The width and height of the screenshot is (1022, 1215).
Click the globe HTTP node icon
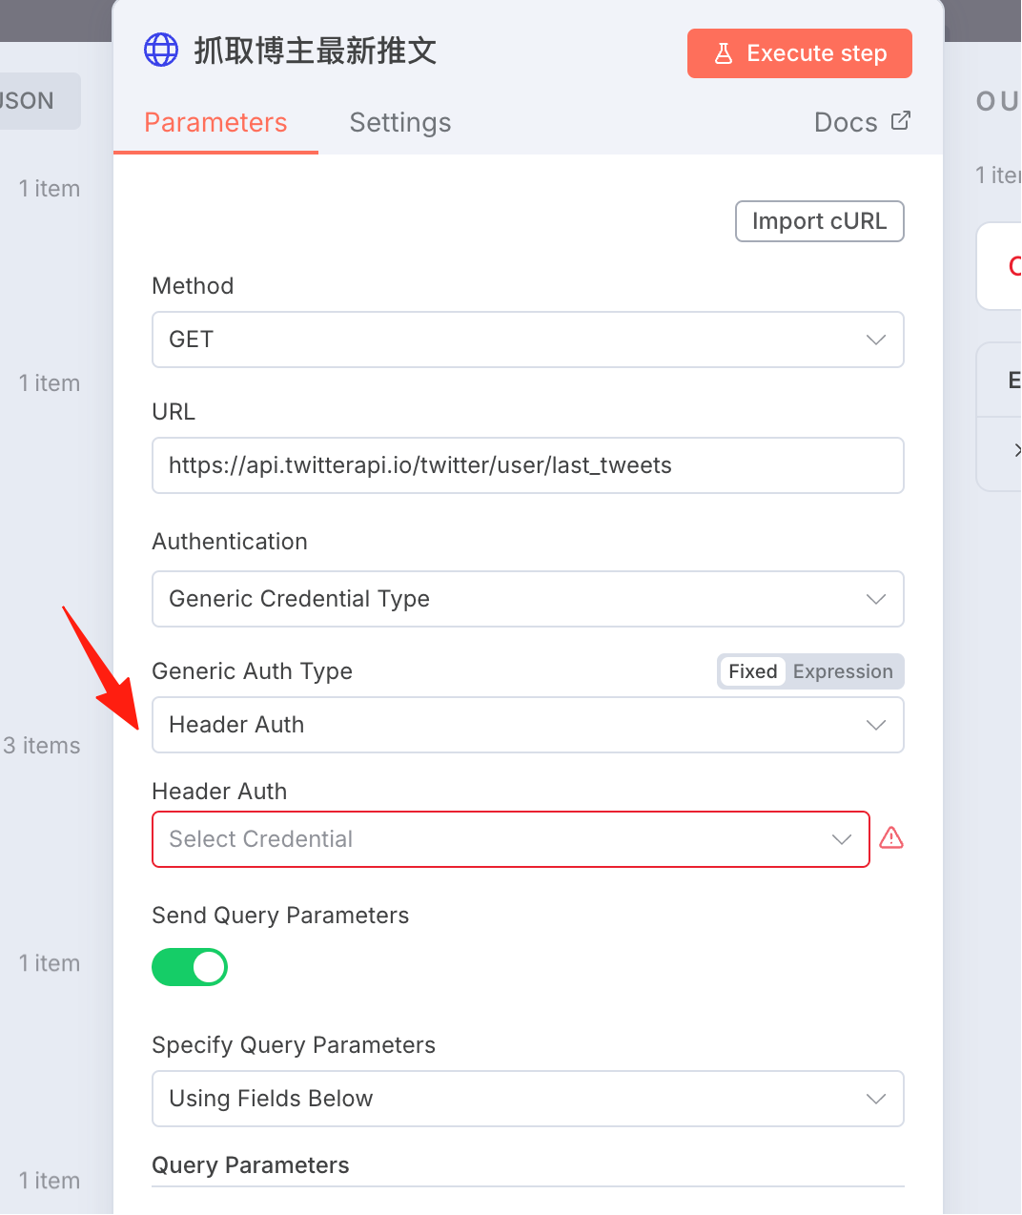coord(161,50)
